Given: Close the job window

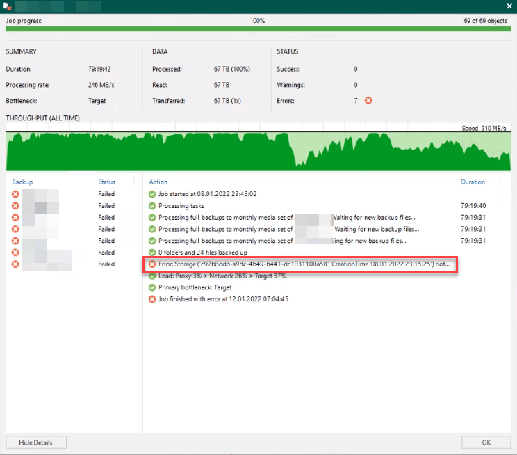Looking at the screenshot, I should [509, 6].
